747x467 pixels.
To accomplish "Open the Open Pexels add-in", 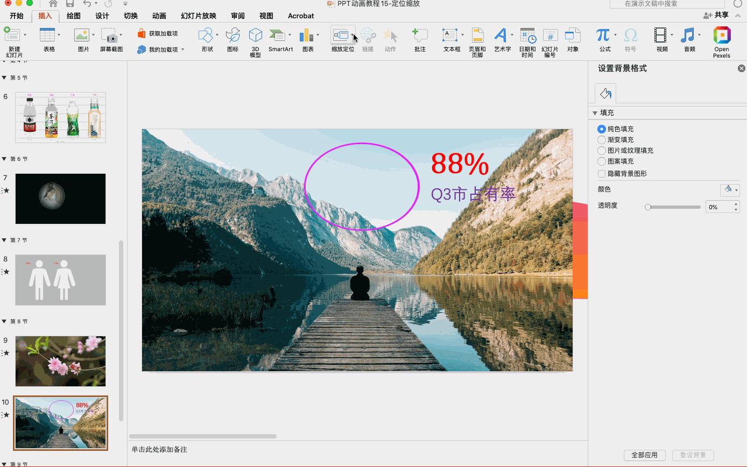I will [721, 36].
